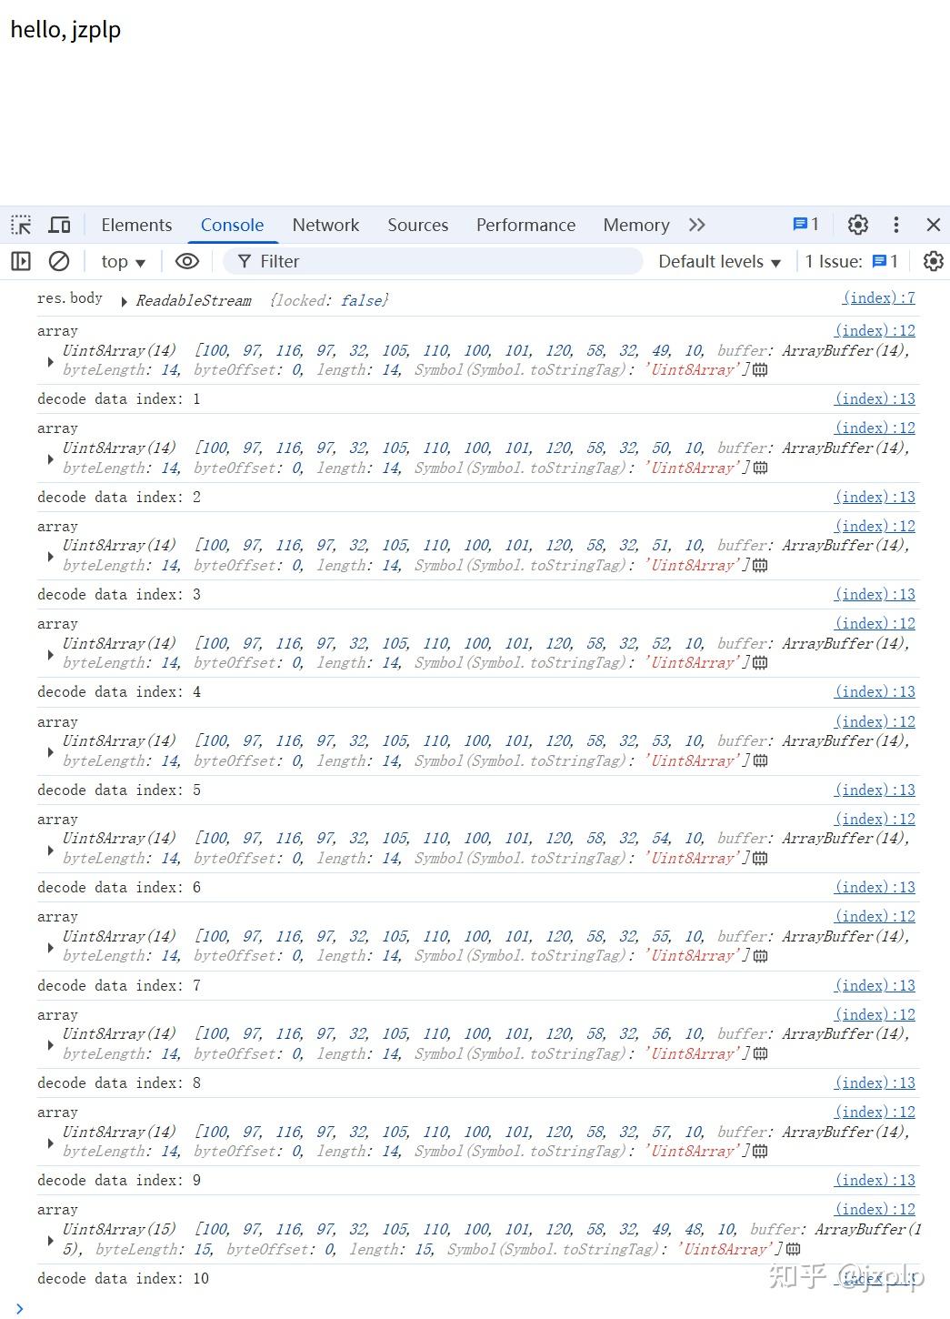Show console sidebar panel icon
950x1319 pixels.
coord(21,262)
